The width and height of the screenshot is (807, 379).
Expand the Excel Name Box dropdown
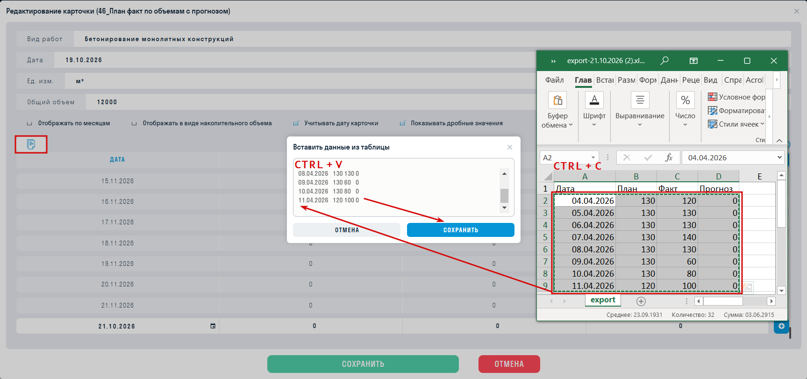point(593,158)
